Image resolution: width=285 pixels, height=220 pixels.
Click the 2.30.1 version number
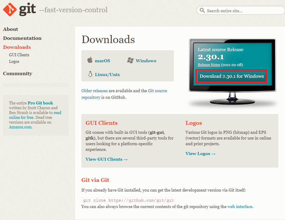211,57
